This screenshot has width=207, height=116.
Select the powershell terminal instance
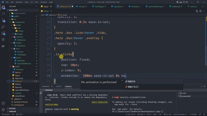(x=186, y=96)
